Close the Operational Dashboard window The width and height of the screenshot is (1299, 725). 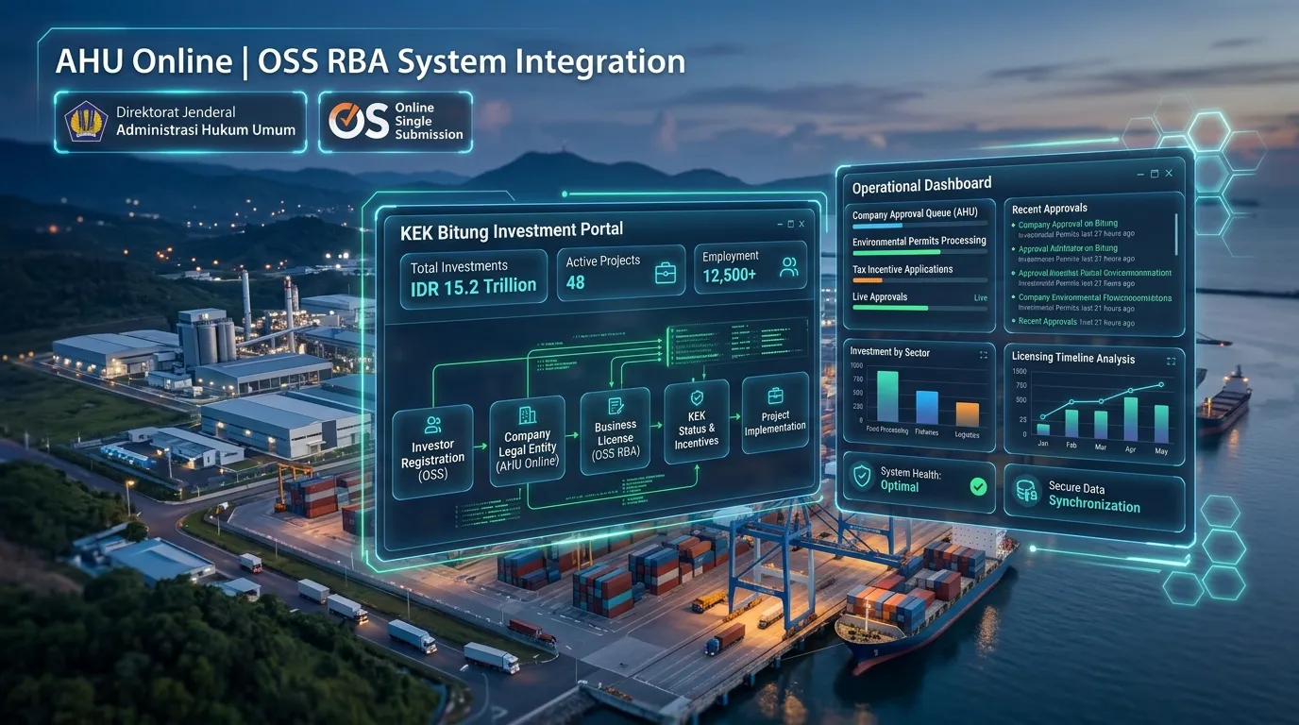(x=1169, y=174)
